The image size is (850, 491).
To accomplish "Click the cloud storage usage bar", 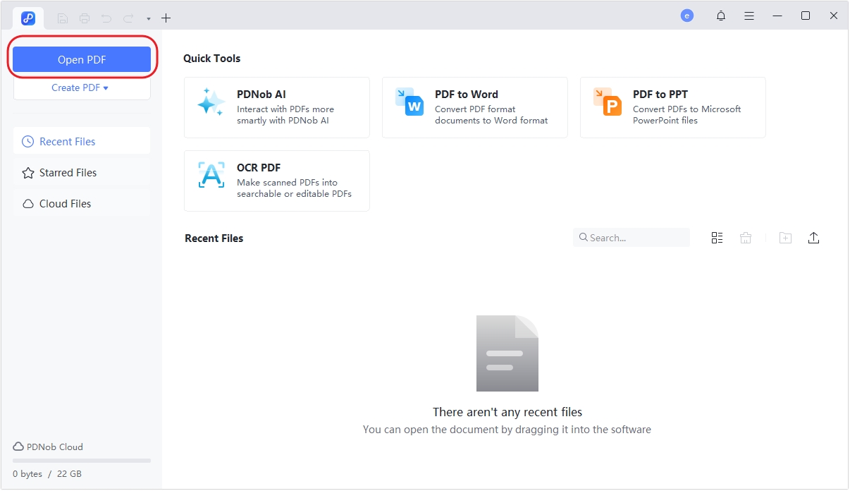I will pyautogui.click(x=81, y=460).
